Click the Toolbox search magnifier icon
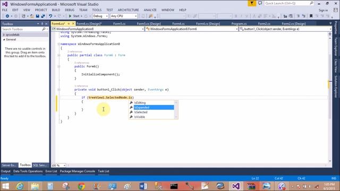The image size is (340, 191). click(44, 29)
